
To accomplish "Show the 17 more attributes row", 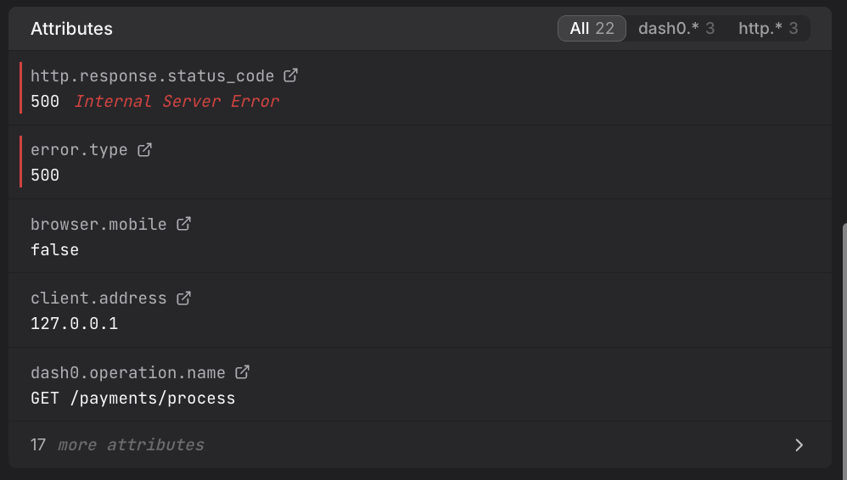I will pyautogui.click(x=119, y=445).
